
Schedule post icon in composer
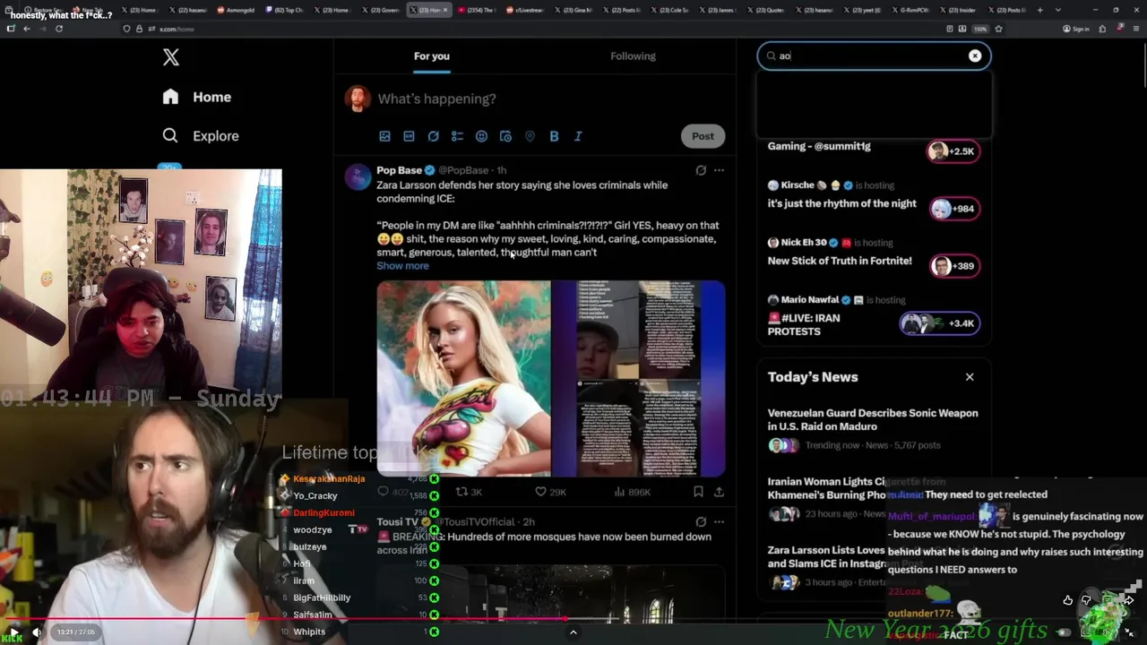(505, 136)
